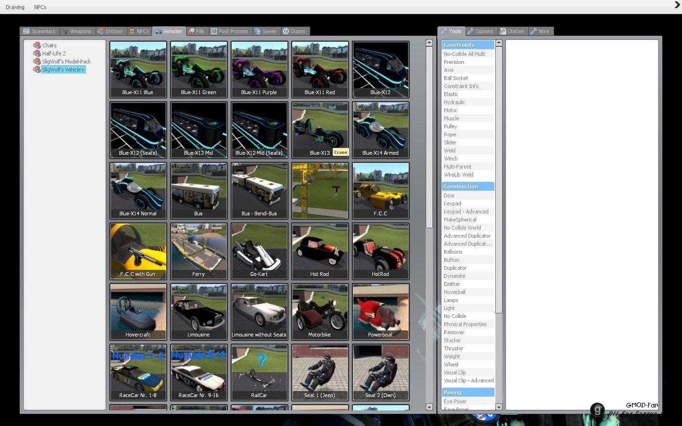This screenshot has height=426, width=682.
Task: Choose the Blue-X14 Normal vehicle
Action: pos(138,191)
